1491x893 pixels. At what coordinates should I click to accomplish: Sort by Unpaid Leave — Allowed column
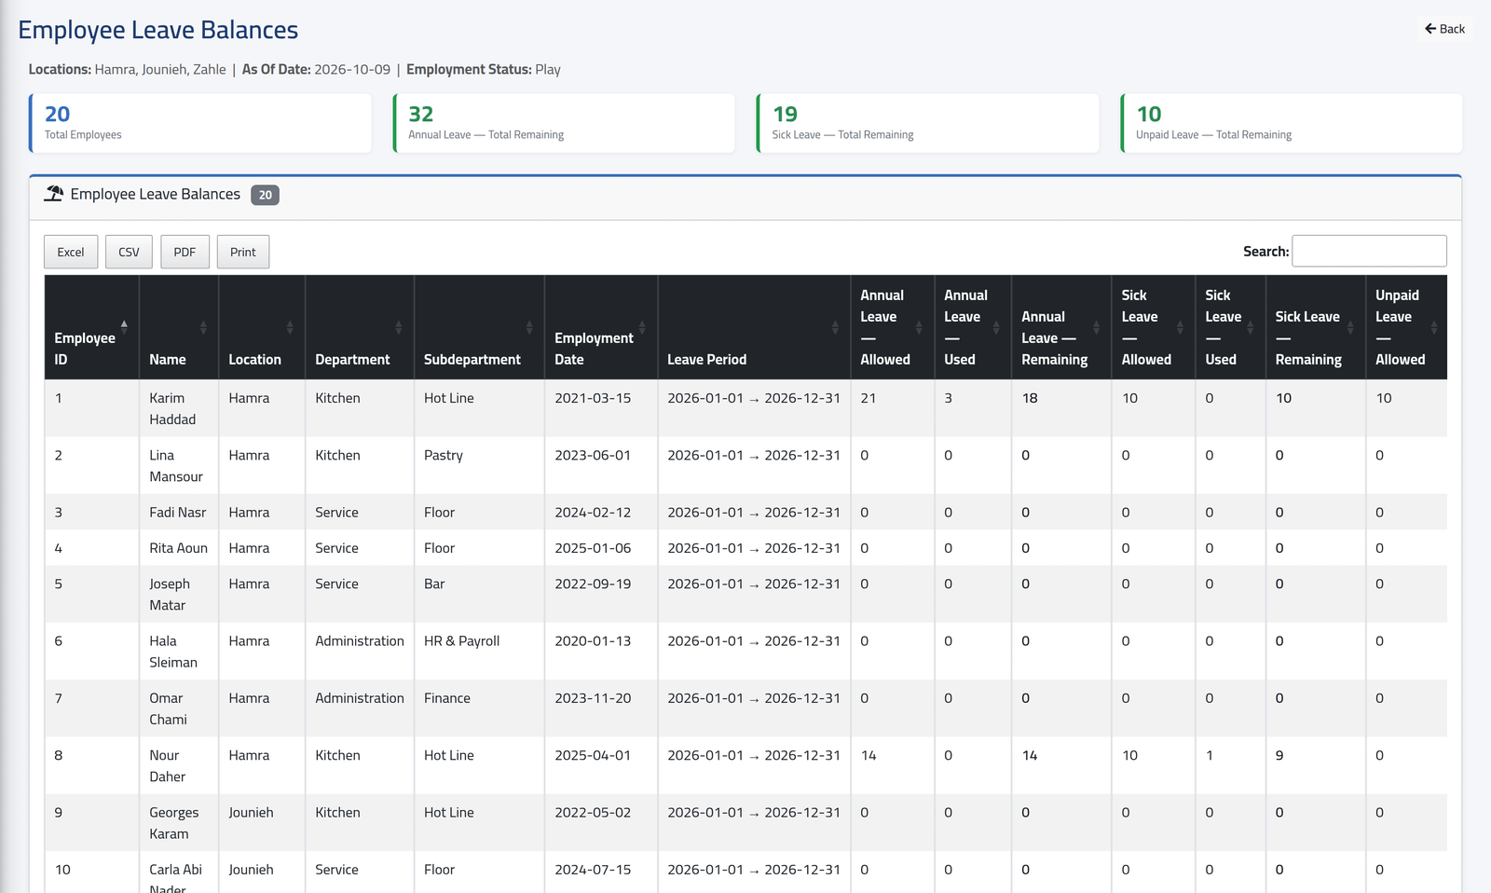(1406, 327)
